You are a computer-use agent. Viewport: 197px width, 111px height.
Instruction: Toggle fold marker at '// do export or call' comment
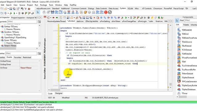[x=60, y=53]
